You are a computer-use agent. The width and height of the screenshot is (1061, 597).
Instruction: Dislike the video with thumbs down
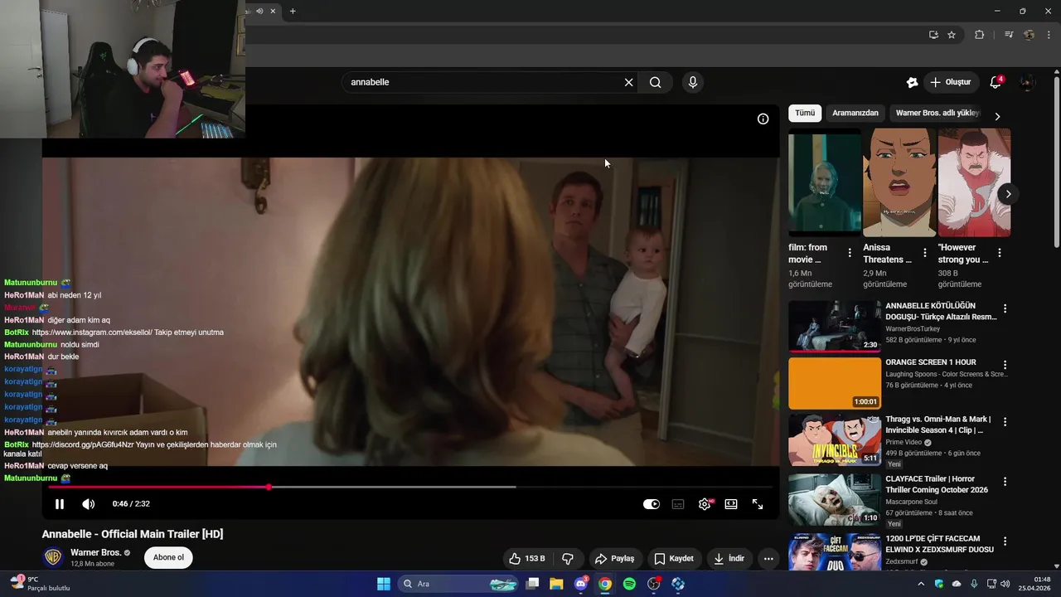tap(568, 559)
